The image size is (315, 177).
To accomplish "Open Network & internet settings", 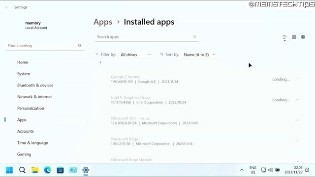I will click(x=34, y=97).
